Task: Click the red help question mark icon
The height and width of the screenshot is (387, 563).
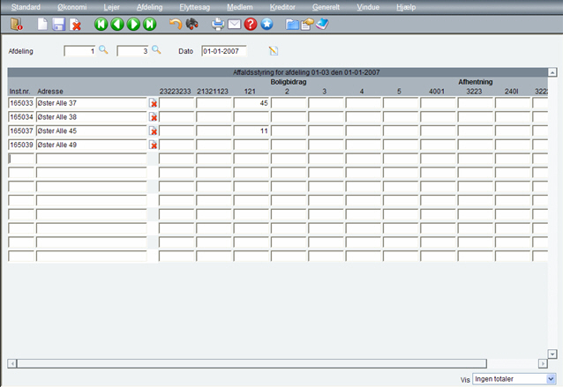Action: pos(251,25)
